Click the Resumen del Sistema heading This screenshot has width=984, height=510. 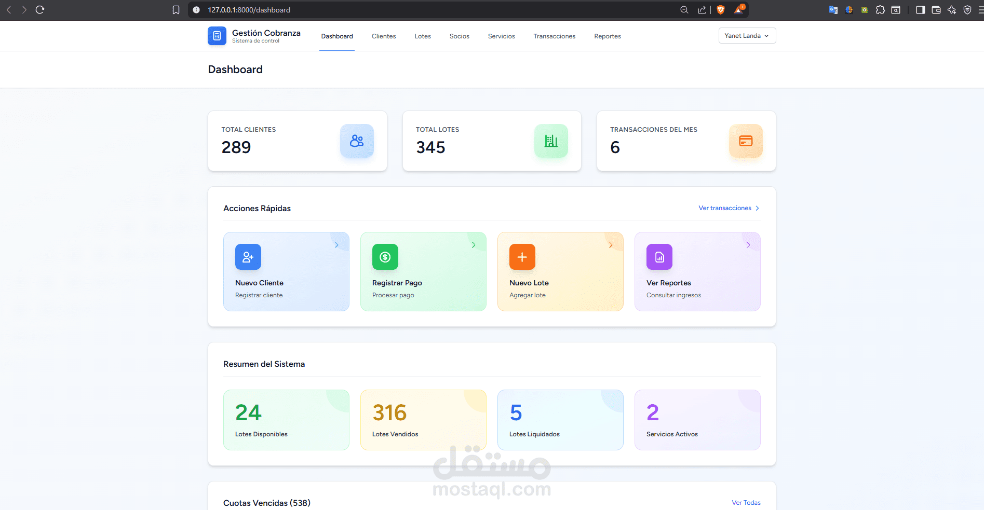coord(264,364)
